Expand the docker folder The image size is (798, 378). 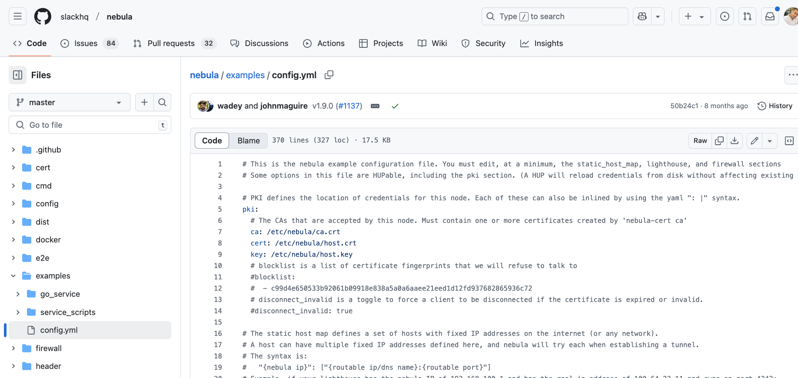13,240
